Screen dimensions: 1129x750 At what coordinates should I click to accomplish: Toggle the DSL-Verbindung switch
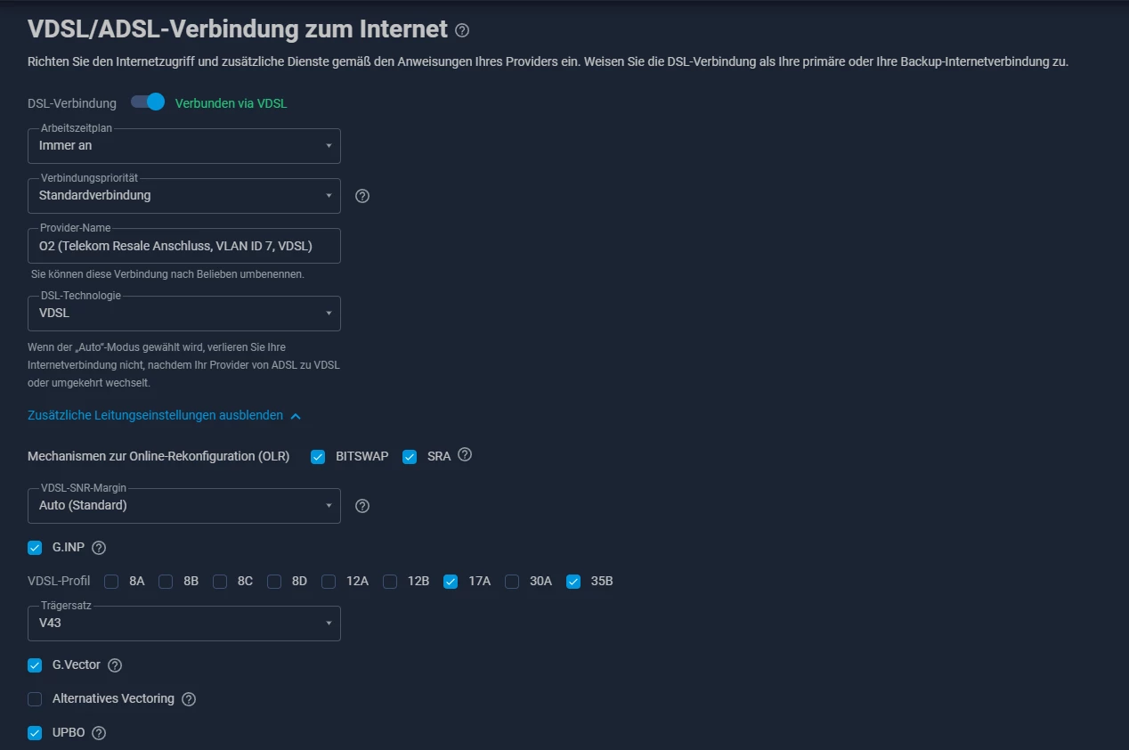(x=148, y=102)
